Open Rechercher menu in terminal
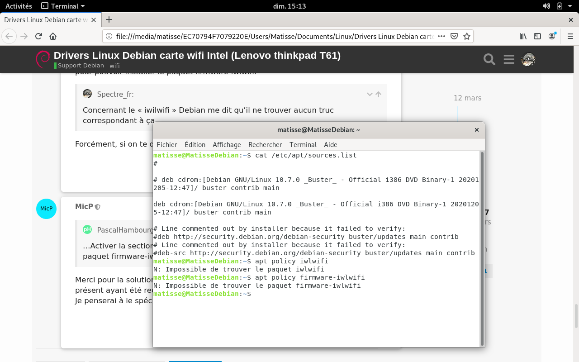The image size is (579, 362). click(265, 144)
